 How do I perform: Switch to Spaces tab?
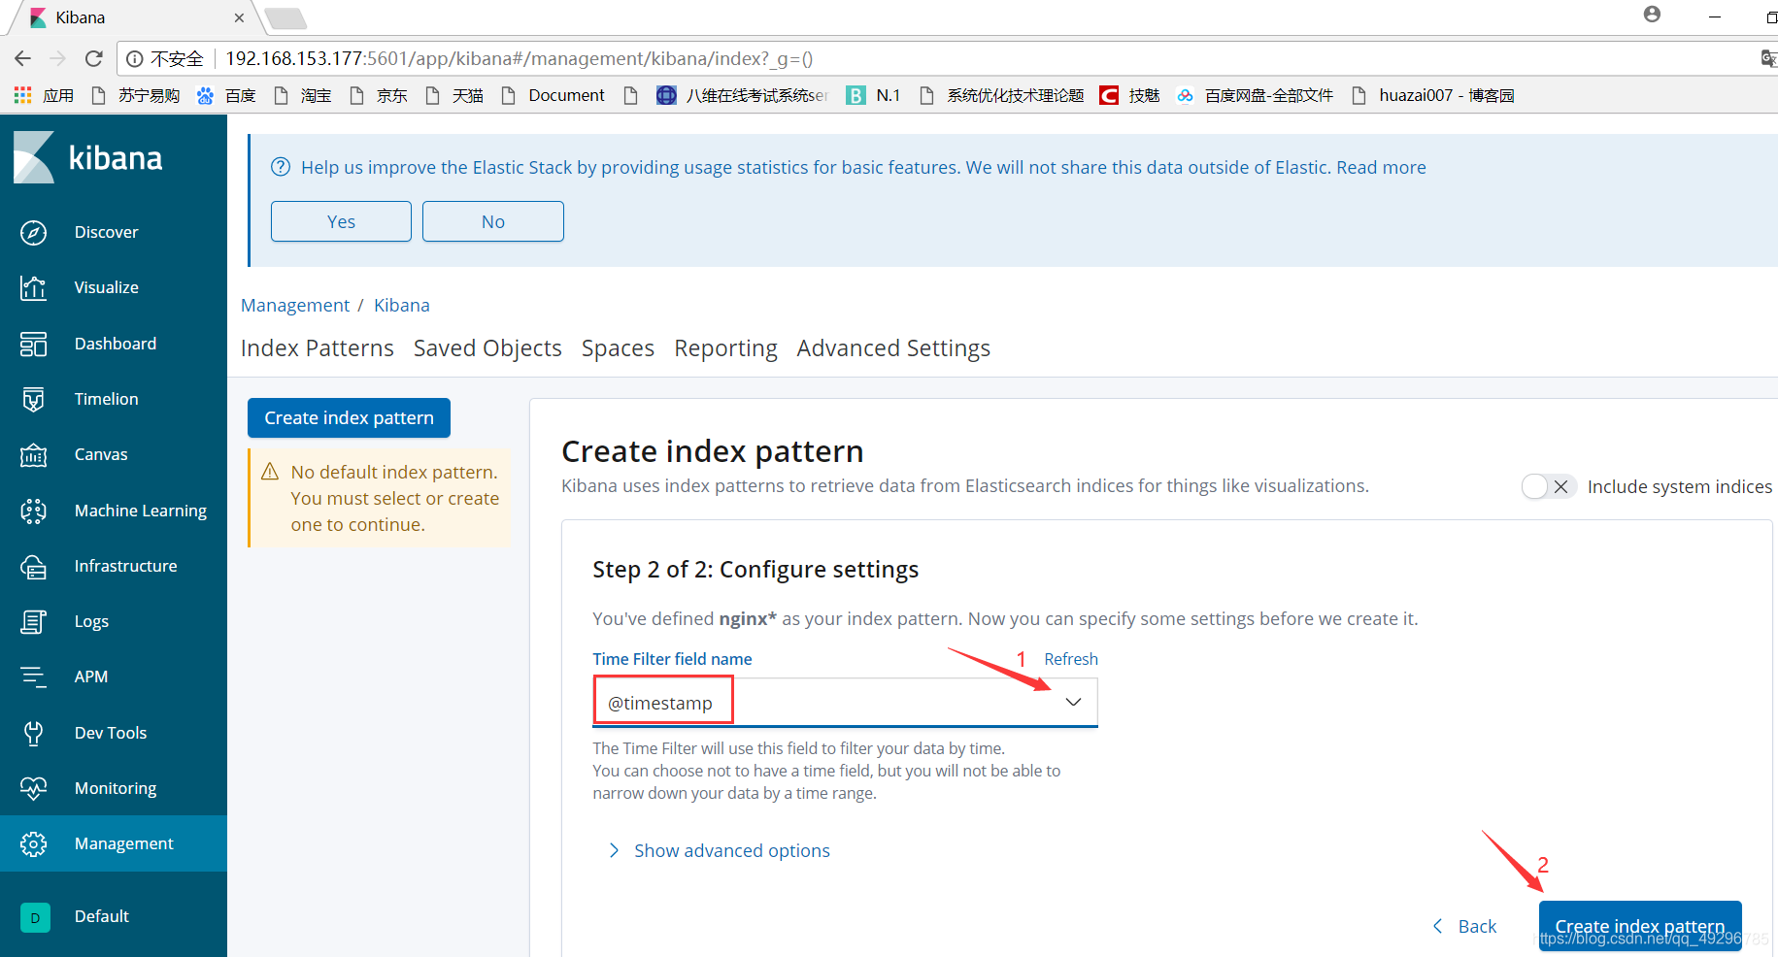618,348
